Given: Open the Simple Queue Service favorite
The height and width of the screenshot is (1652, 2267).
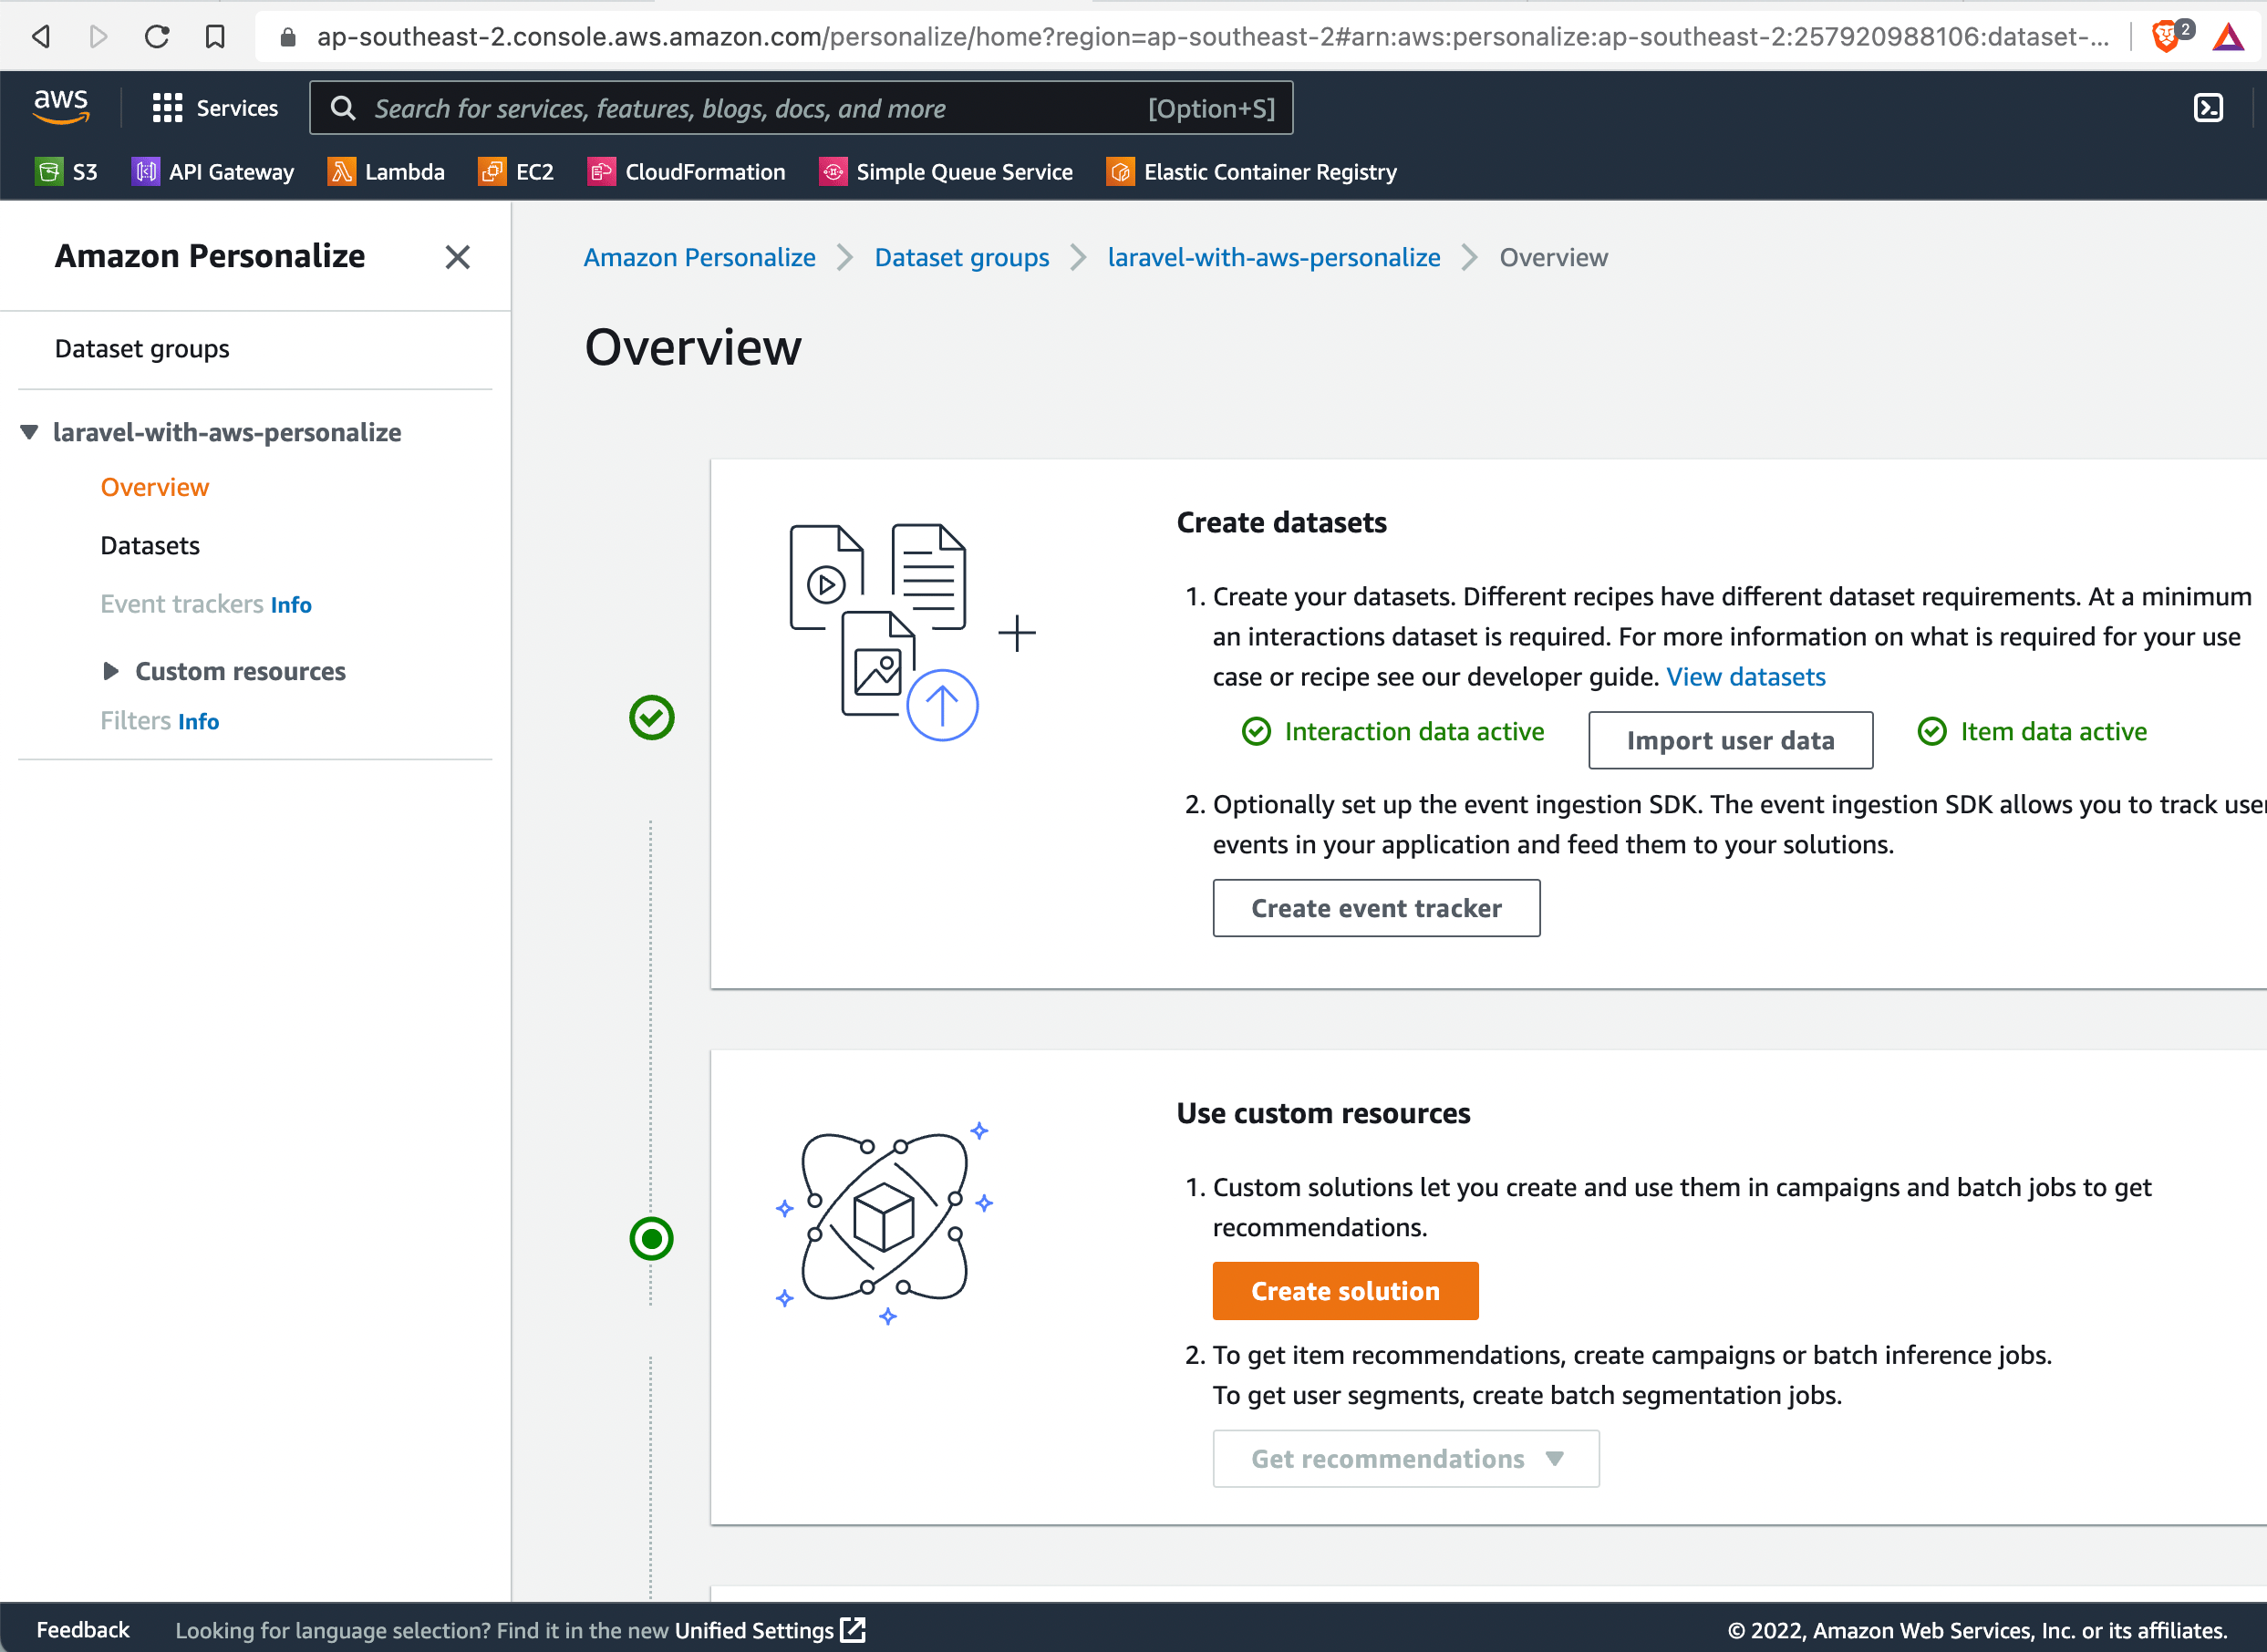Looking at the screenshot, I should click(x=945, y=171).
